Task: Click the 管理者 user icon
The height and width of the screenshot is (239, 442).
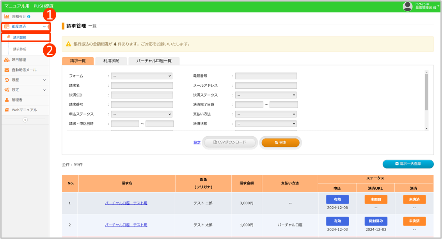Action: tap(7, 100)
